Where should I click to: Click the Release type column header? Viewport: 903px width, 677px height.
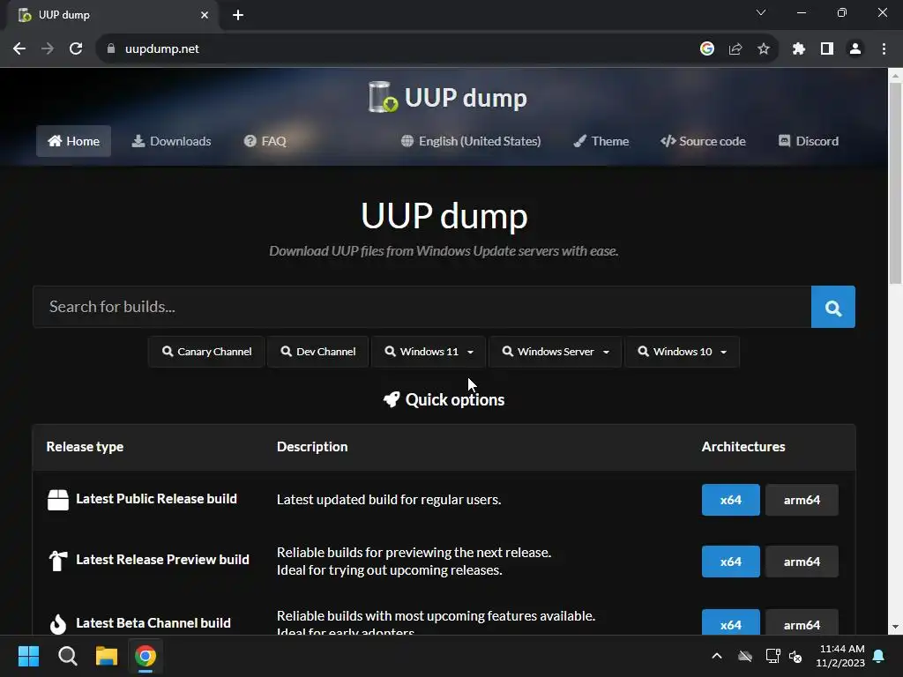point(85,447)
